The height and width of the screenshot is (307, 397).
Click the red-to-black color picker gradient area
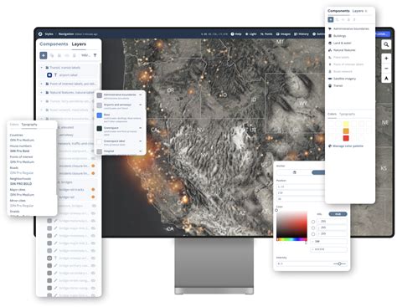pos(291,224)
